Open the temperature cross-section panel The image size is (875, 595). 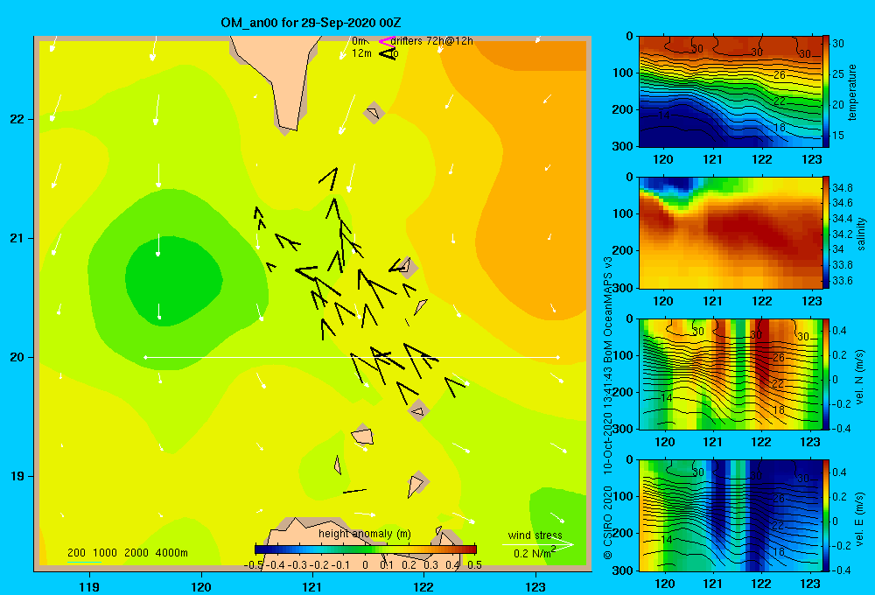[731, 92]
